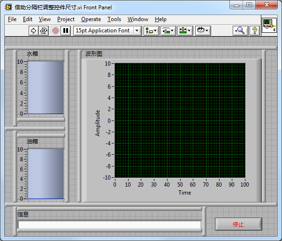Set level in the 油箱 tank
The width and height of the screenshot is (282, 241).
pos(45,173)
